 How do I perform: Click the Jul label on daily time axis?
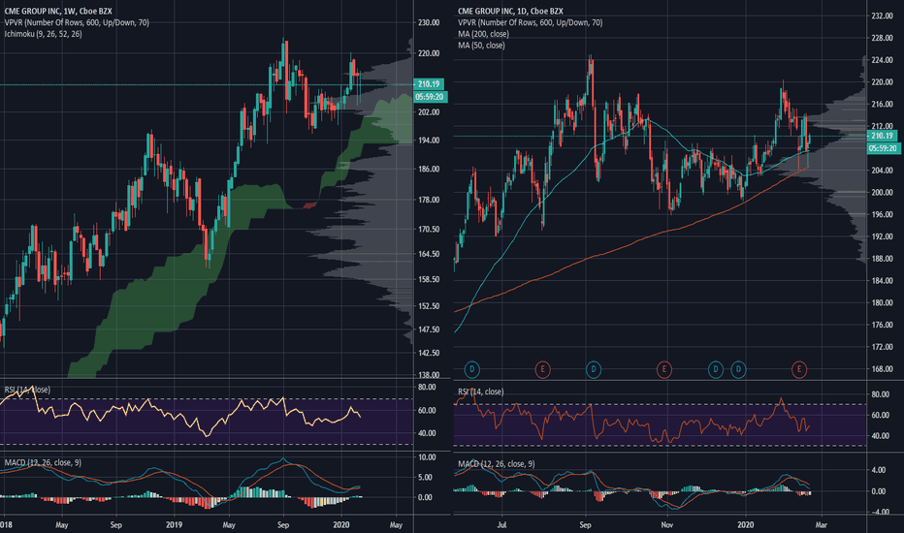[x=501, y=525]
